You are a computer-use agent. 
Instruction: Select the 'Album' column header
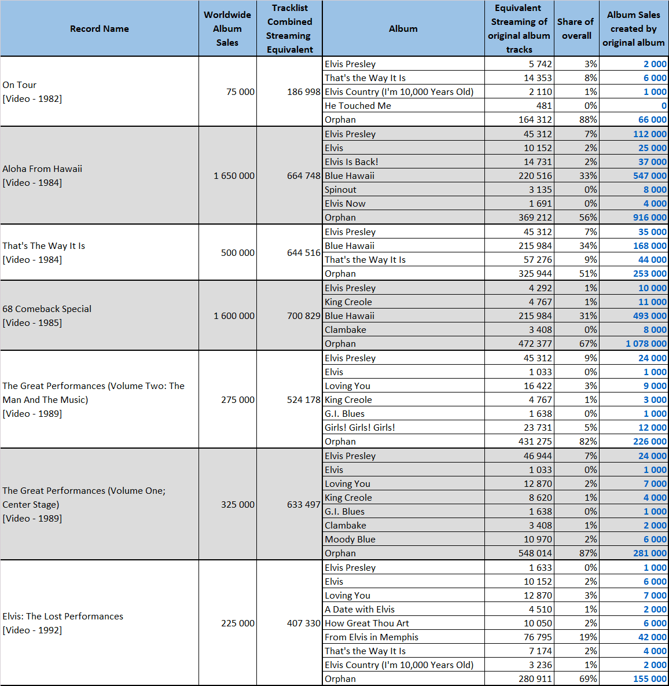click(403, 28)
